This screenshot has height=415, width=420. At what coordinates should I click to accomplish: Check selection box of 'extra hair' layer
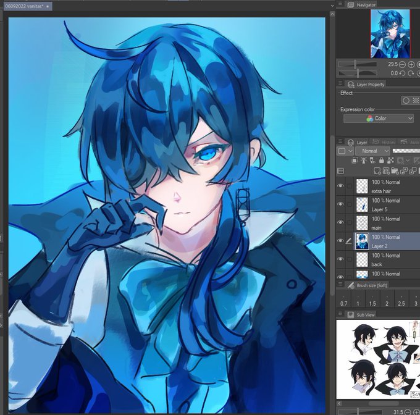[x=349, y=186]
